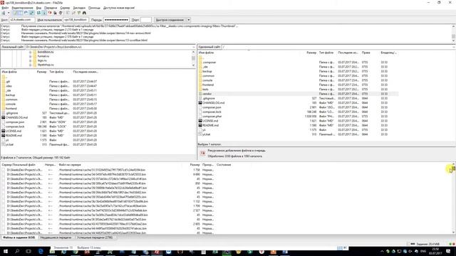Open the Файл menu
Viewport: 456px width, 256px height.
(x=5, y=8)
